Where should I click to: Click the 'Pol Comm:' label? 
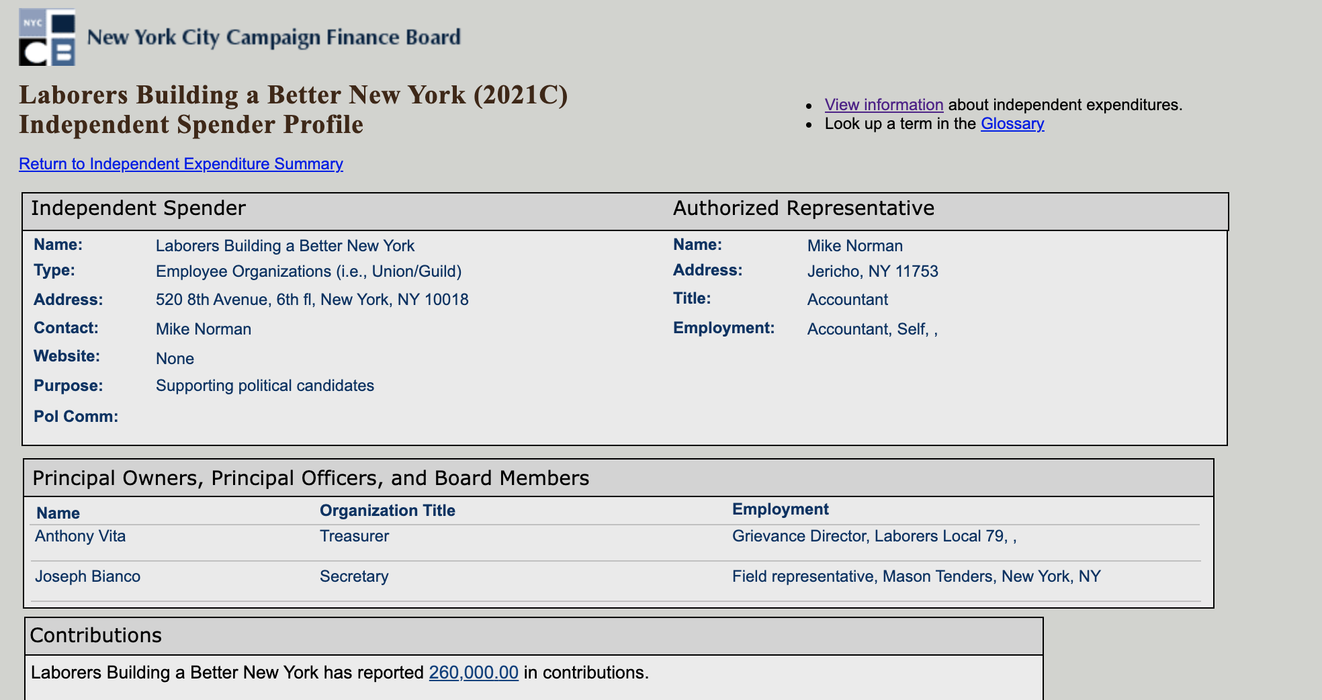[76, 417]
